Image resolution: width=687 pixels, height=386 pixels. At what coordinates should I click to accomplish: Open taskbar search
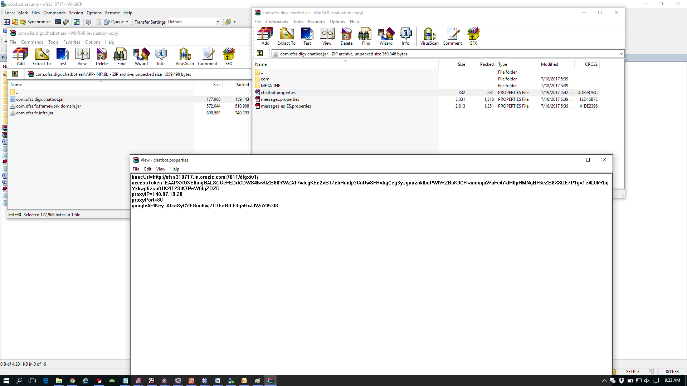[19, 381]
